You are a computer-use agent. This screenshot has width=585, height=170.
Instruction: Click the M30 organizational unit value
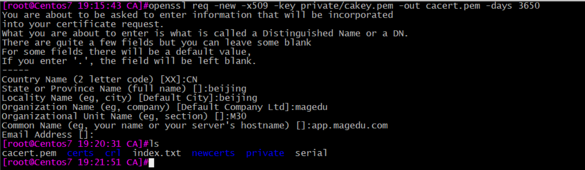pyautogui.click(x=238, y=117)
